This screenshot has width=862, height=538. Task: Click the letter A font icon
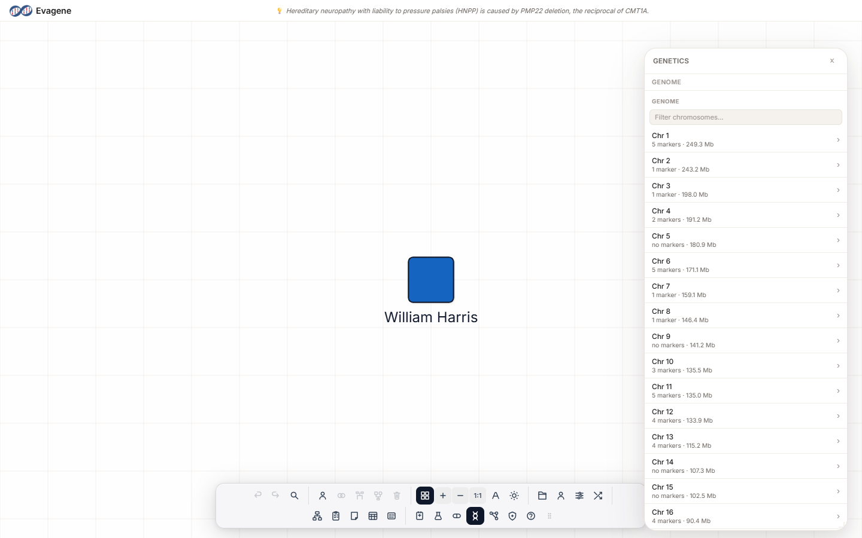click(x=496, y=496)
